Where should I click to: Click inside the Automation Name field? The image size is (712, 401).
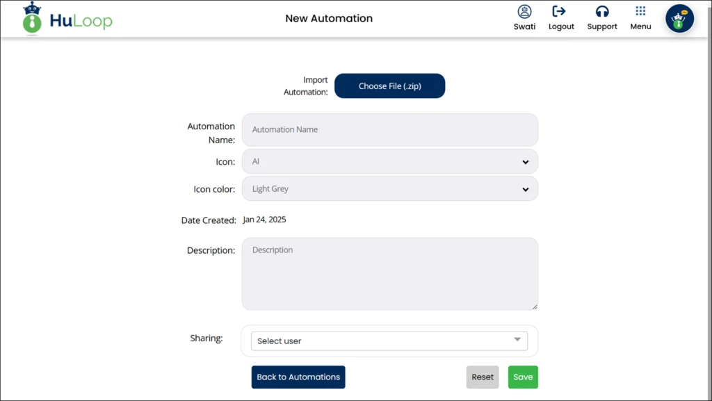click(389, 130)
